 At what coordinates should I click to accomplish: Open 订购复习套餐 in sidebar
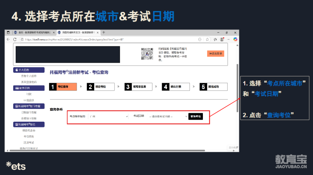pos(29,112)
